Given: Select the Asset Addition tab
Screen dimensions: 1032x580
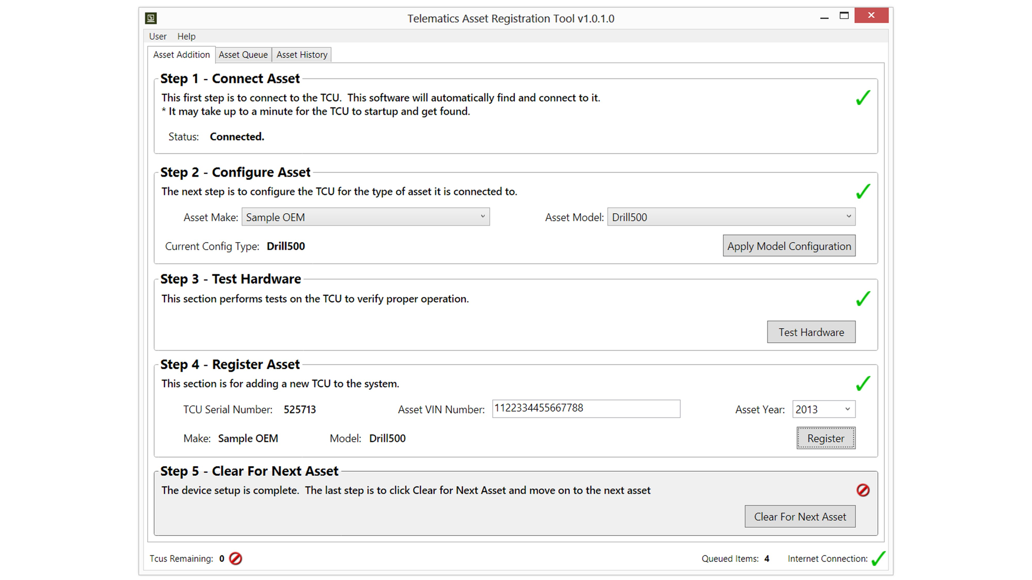Looking at the screenshot, I should tap(181, 55).
